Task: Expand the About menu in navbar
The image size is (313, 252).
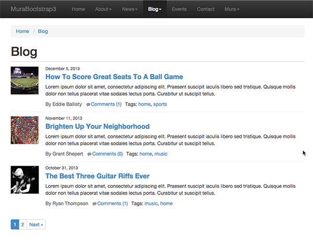Action: [103, 9]
